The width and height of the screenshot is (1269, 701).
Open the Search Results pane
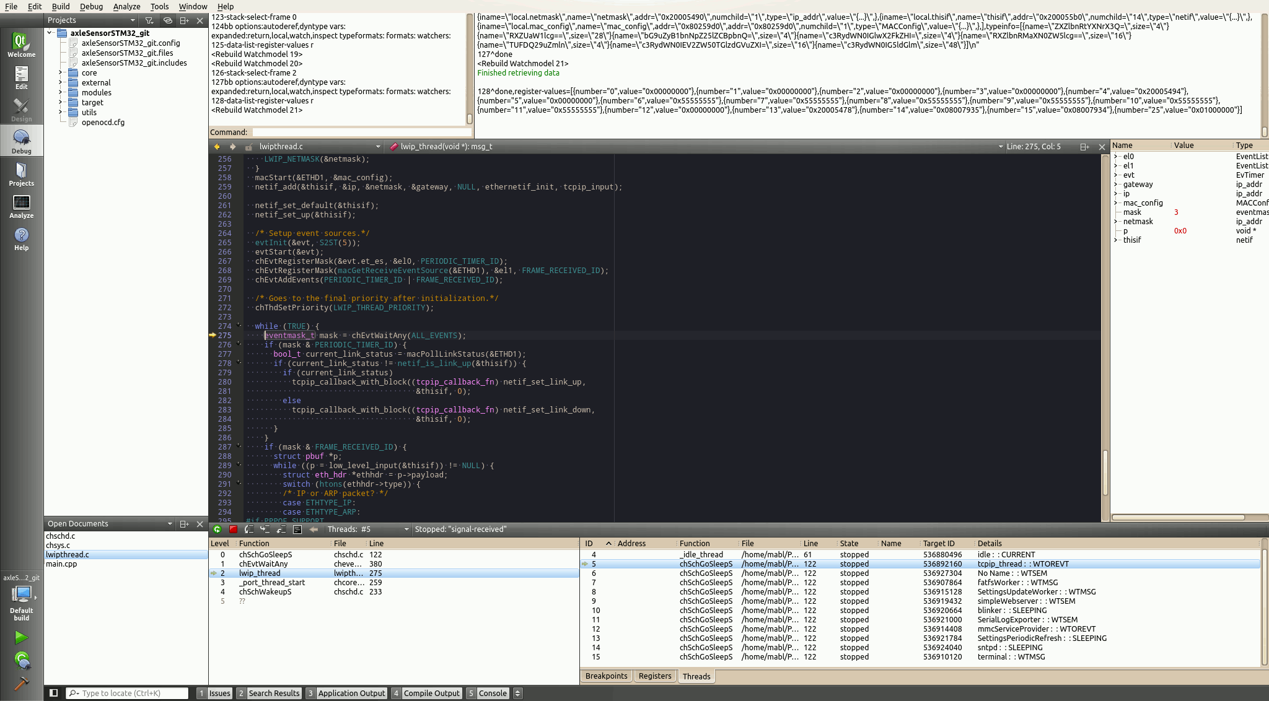pyautogui.click(x=269, y=694)
